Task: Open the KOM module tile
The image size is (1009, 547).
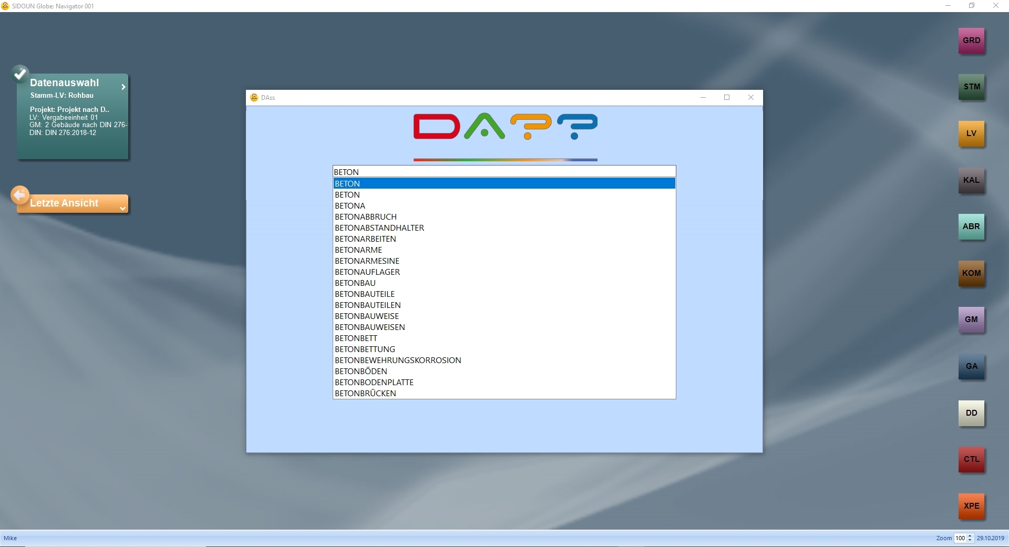Action: [x=971, y=273]
